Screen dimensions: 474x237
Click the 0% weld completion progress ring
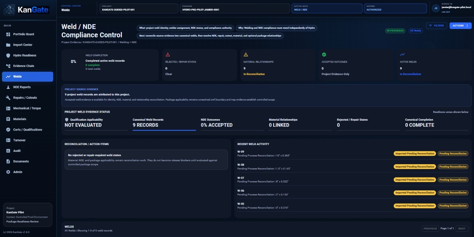tap(73, 61)
